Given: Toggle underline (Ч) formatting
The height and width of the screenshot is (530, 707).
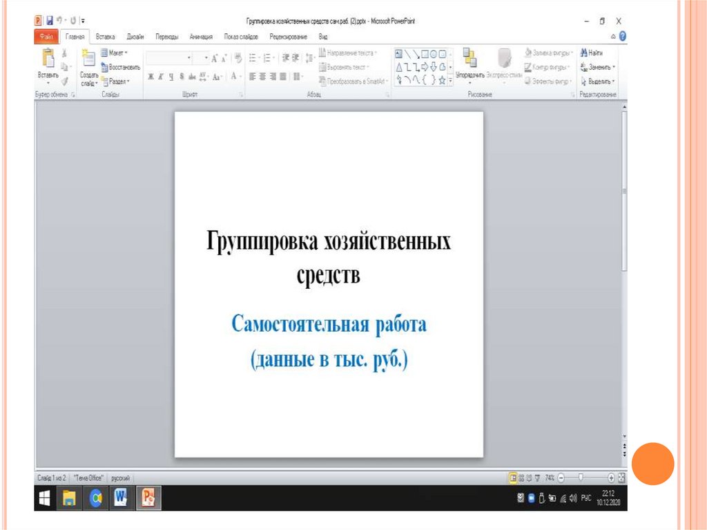Looking at the screenshot, I should (171, 77).
